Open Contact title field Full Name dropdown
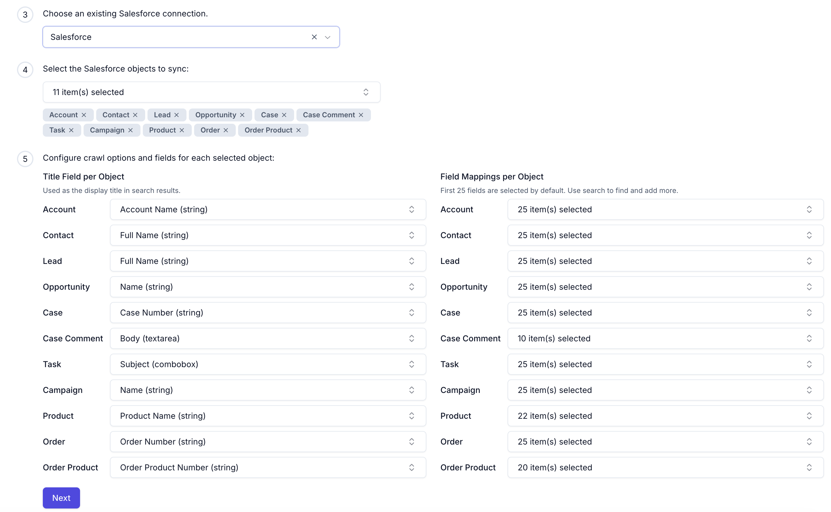Viewport: 831px width, 512px height. click(x=268, y=235)
